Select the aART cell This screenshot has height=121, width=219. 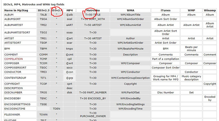(70, 25)
